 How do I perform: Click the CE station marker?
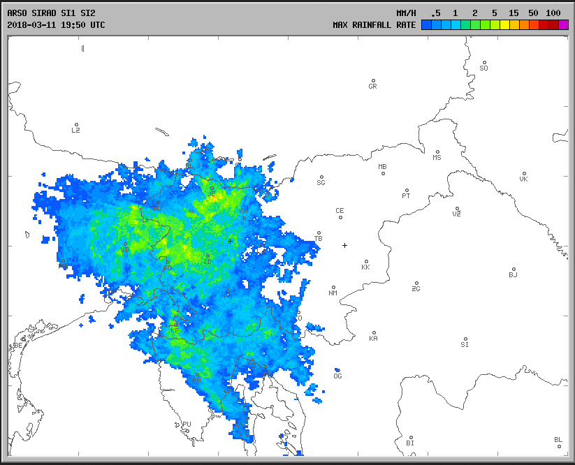[340, 217]
